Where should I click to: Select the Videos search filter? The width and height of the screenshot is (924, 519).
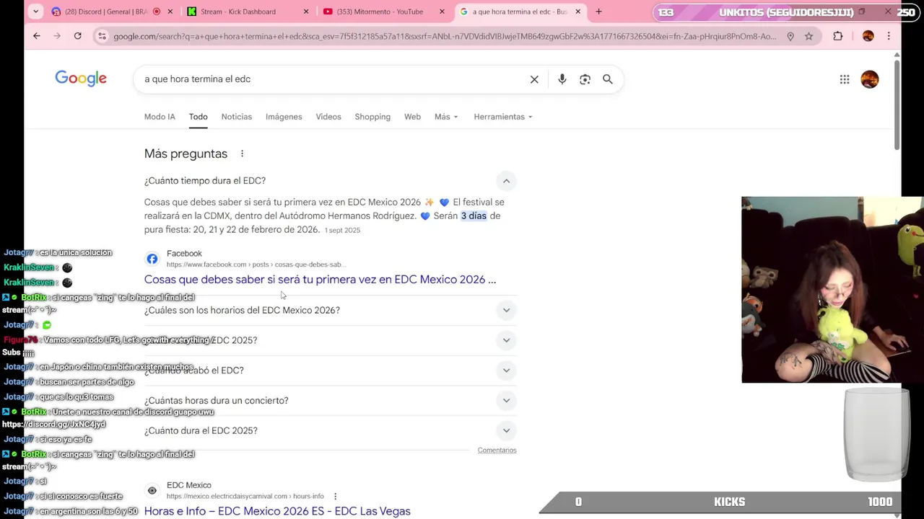pos(328,117)
